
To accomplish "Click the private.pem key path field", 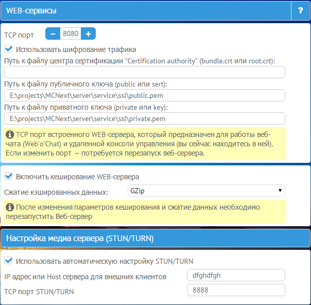I will coord(145,118).
